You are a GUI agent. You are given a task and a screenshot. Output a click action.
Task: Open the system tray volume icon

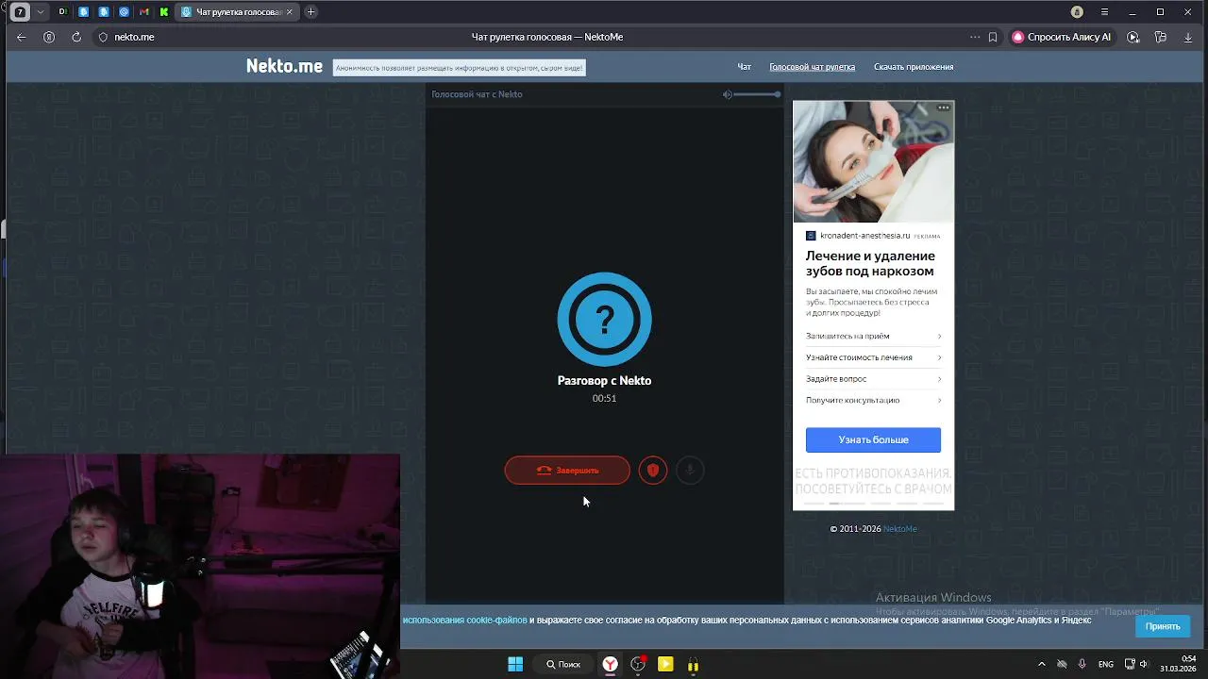(x=1143, y=664)
